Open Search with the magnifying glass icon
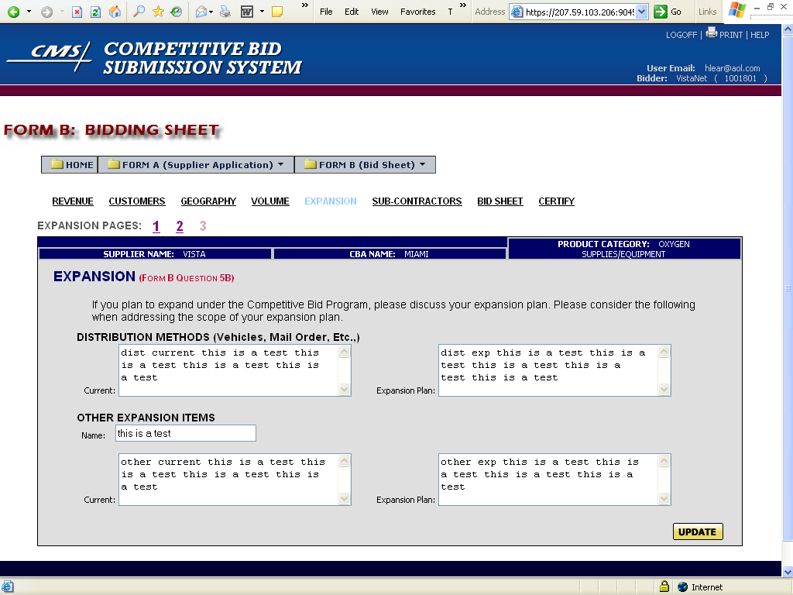793x595 pixels. 139,11
